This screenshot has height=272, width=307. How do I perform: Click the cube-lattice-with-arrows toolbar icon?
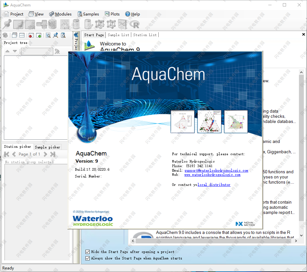[100, 24]
